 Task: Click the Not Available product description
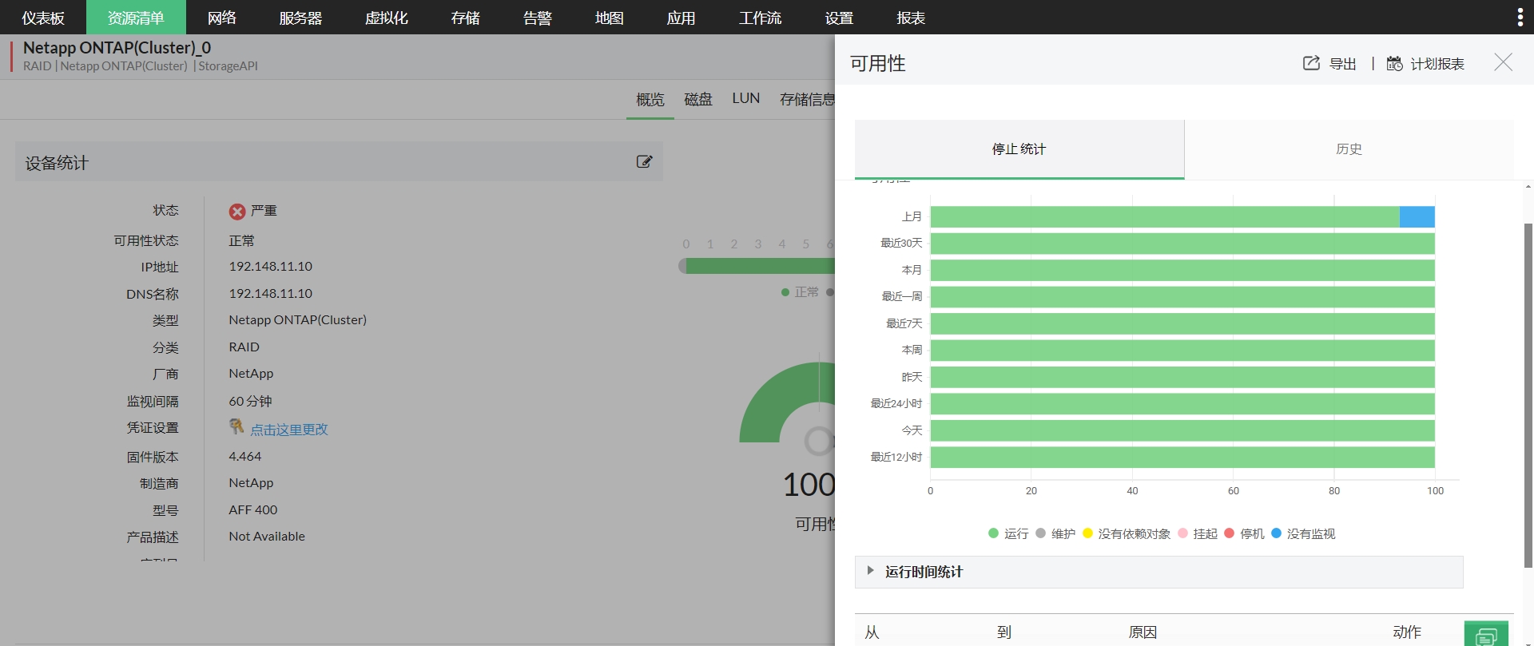click(267, 537)
